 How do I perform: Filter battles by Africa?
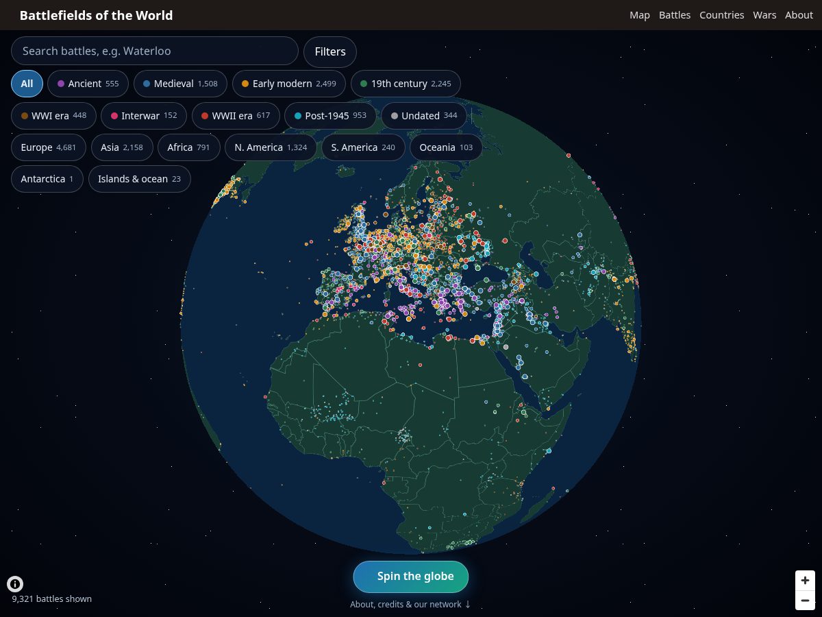(x=189, y=147)
